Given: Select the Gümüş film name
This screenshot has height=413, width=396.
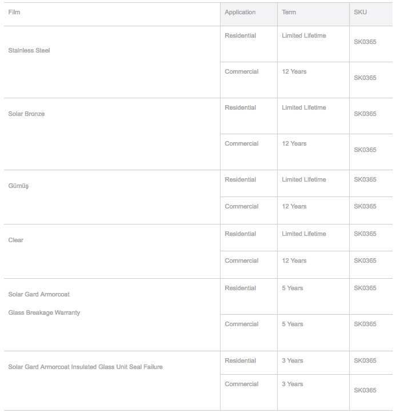Looking at the screenshot, I should (x=18, y=186).
